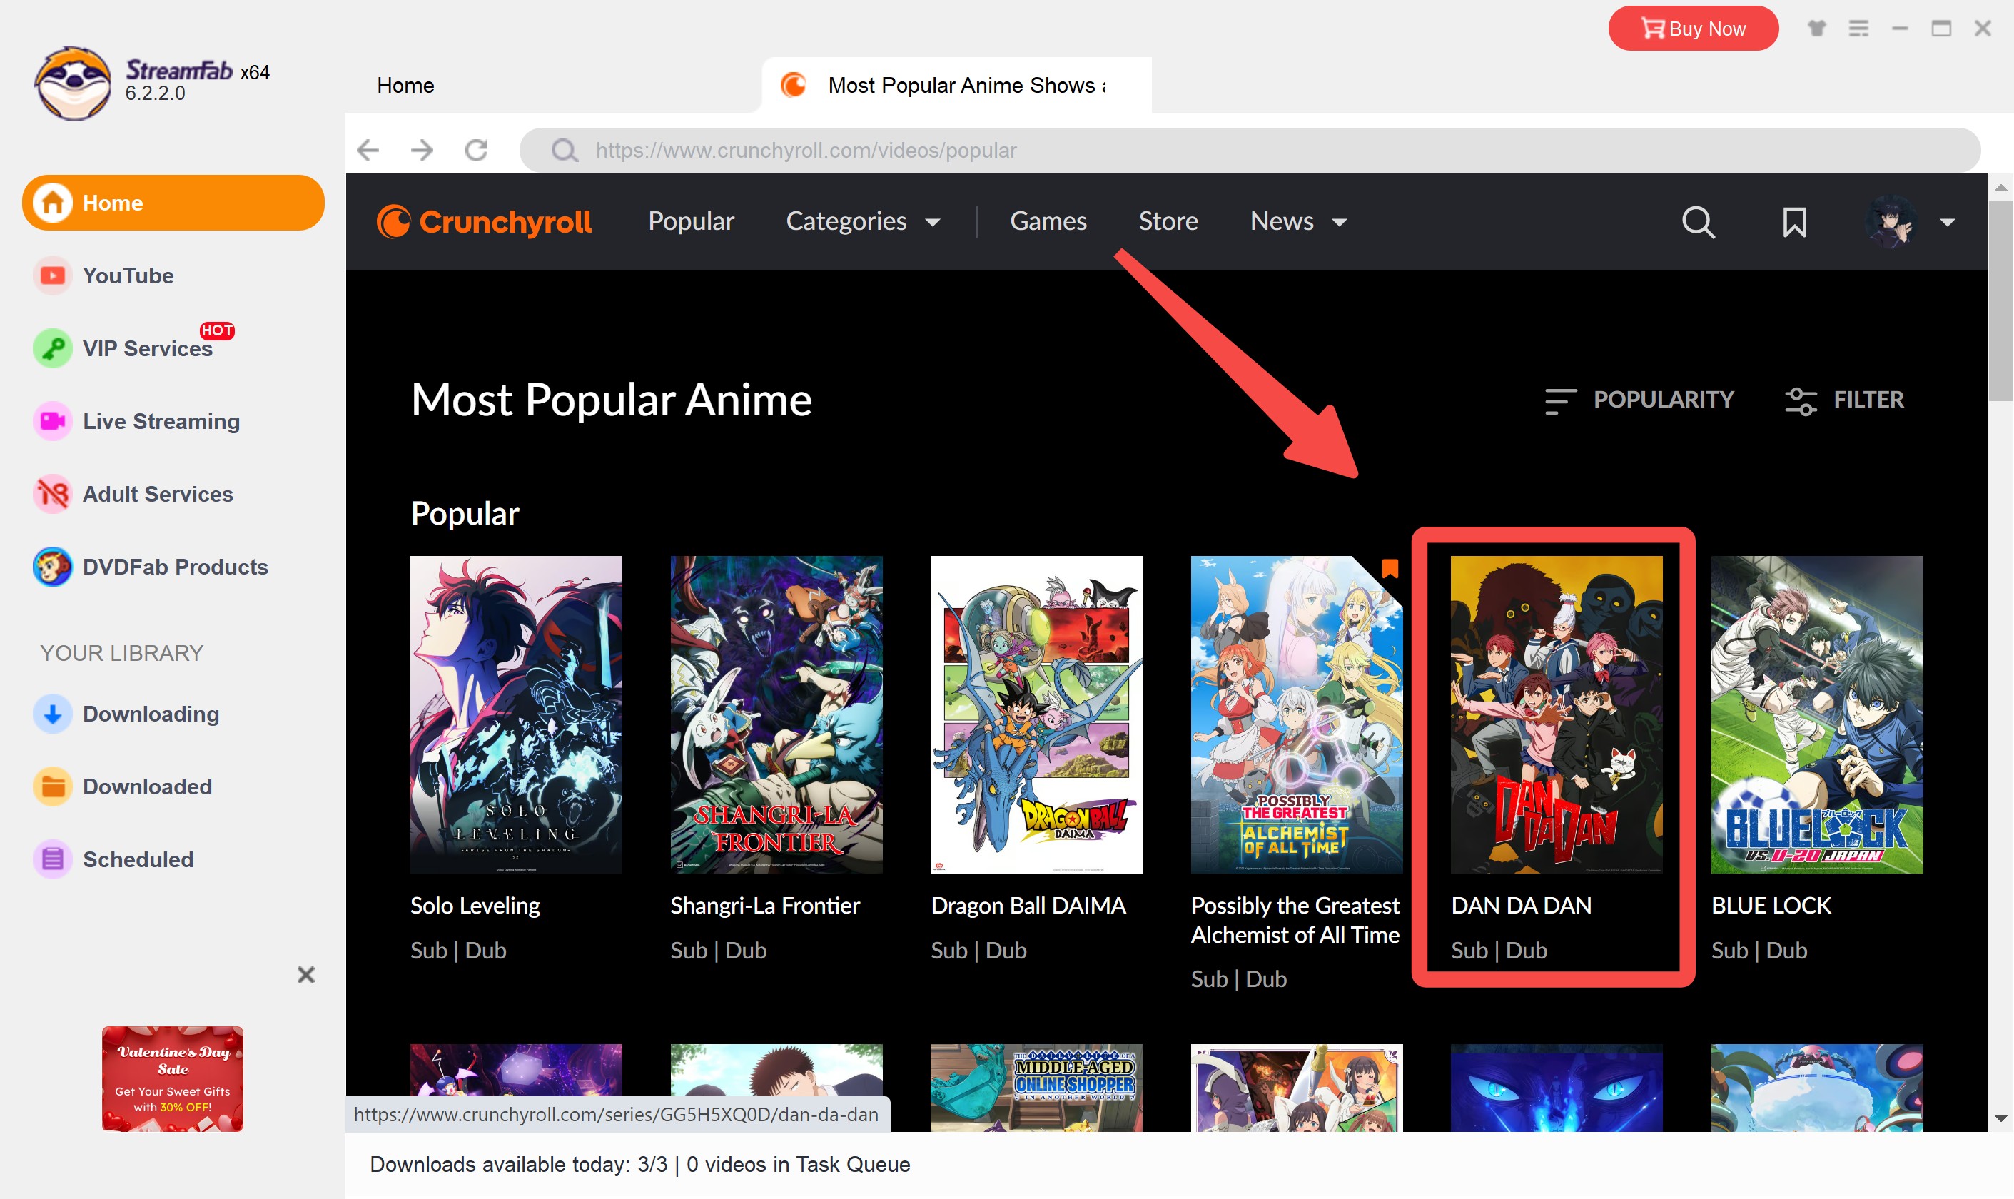Go back using the back arrow

[x=368, y=151]
